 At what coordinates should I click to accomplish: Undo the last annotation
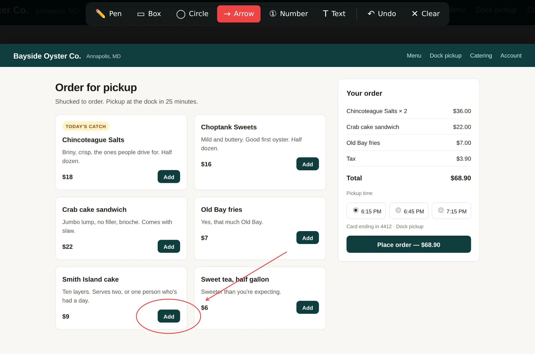[382, 14]
